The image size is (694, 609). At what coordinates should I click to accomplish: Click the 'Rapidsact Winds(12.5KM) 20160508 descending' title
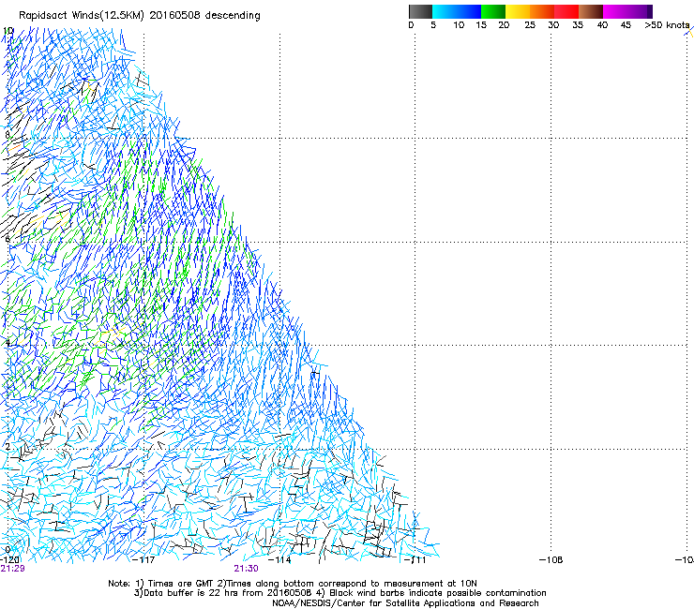click(140, 16)
